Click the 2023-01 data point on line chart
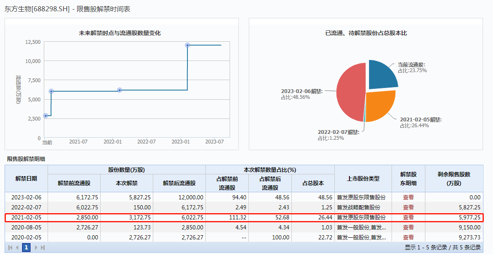Screen dimensions: 493x254 point(187,45)
